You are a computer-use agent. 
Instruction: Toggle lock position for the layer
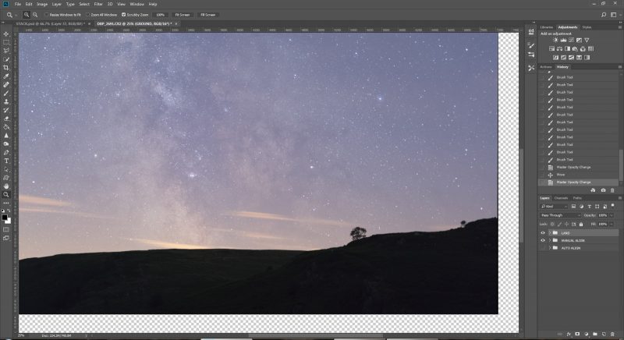(567, 225)
